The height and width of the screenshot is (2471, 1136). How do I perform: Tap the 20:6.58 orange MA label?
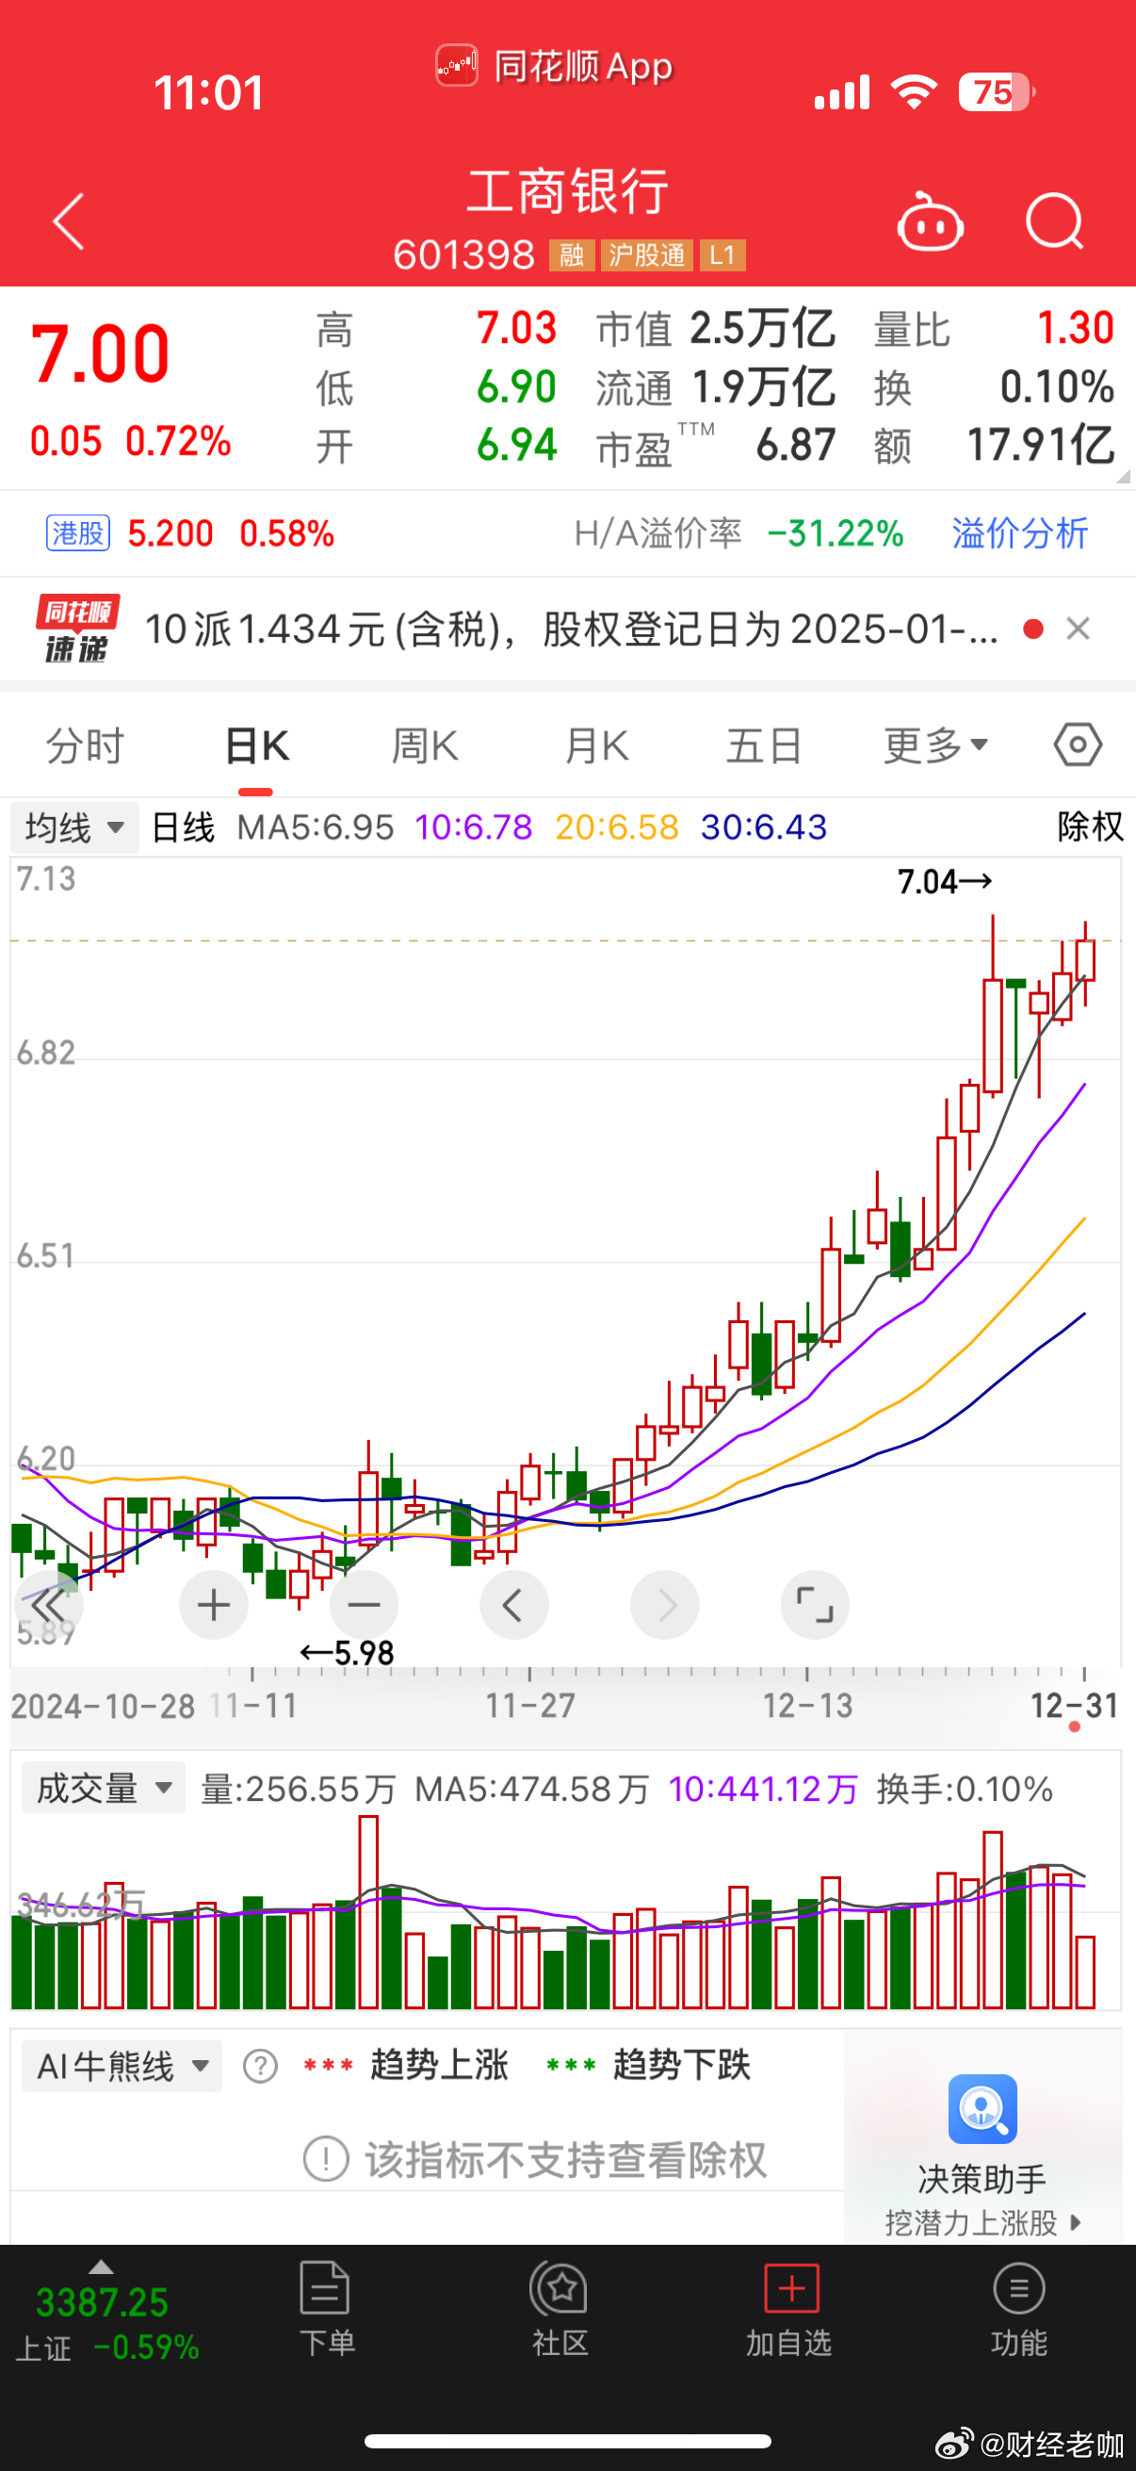(x=616, y=826)
